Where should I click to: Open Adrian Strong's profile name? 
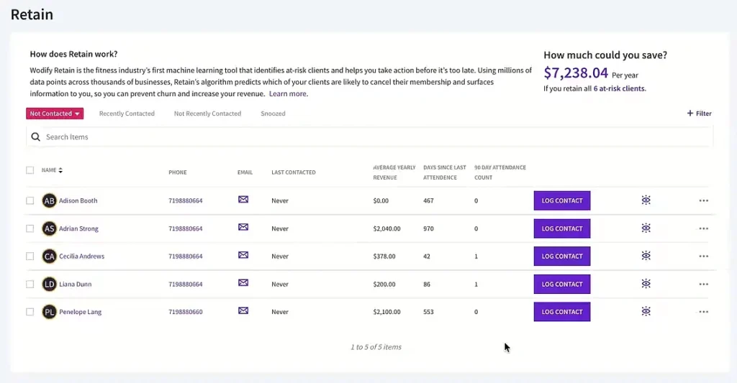click(x=78, y=229)
